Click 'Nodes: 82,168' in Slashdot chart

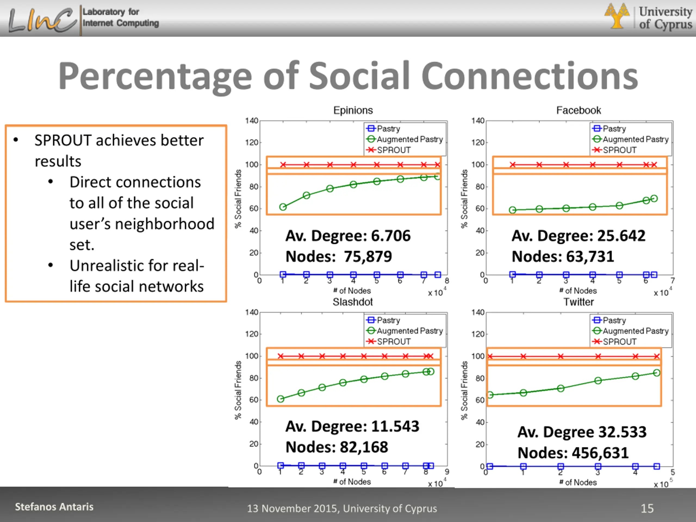[337, 447]
